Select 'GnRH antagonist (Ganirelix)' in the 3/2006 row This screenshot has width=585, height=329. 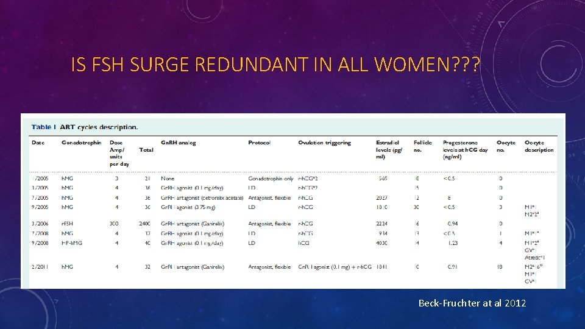point(193,224)
